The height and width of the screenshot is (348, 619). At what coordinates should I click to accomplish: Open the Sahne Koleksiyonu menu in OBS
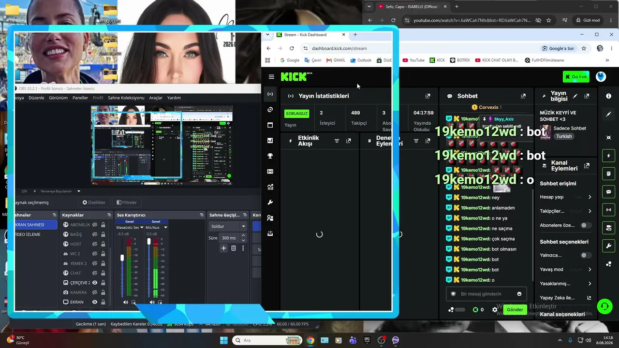click(126, 98)
